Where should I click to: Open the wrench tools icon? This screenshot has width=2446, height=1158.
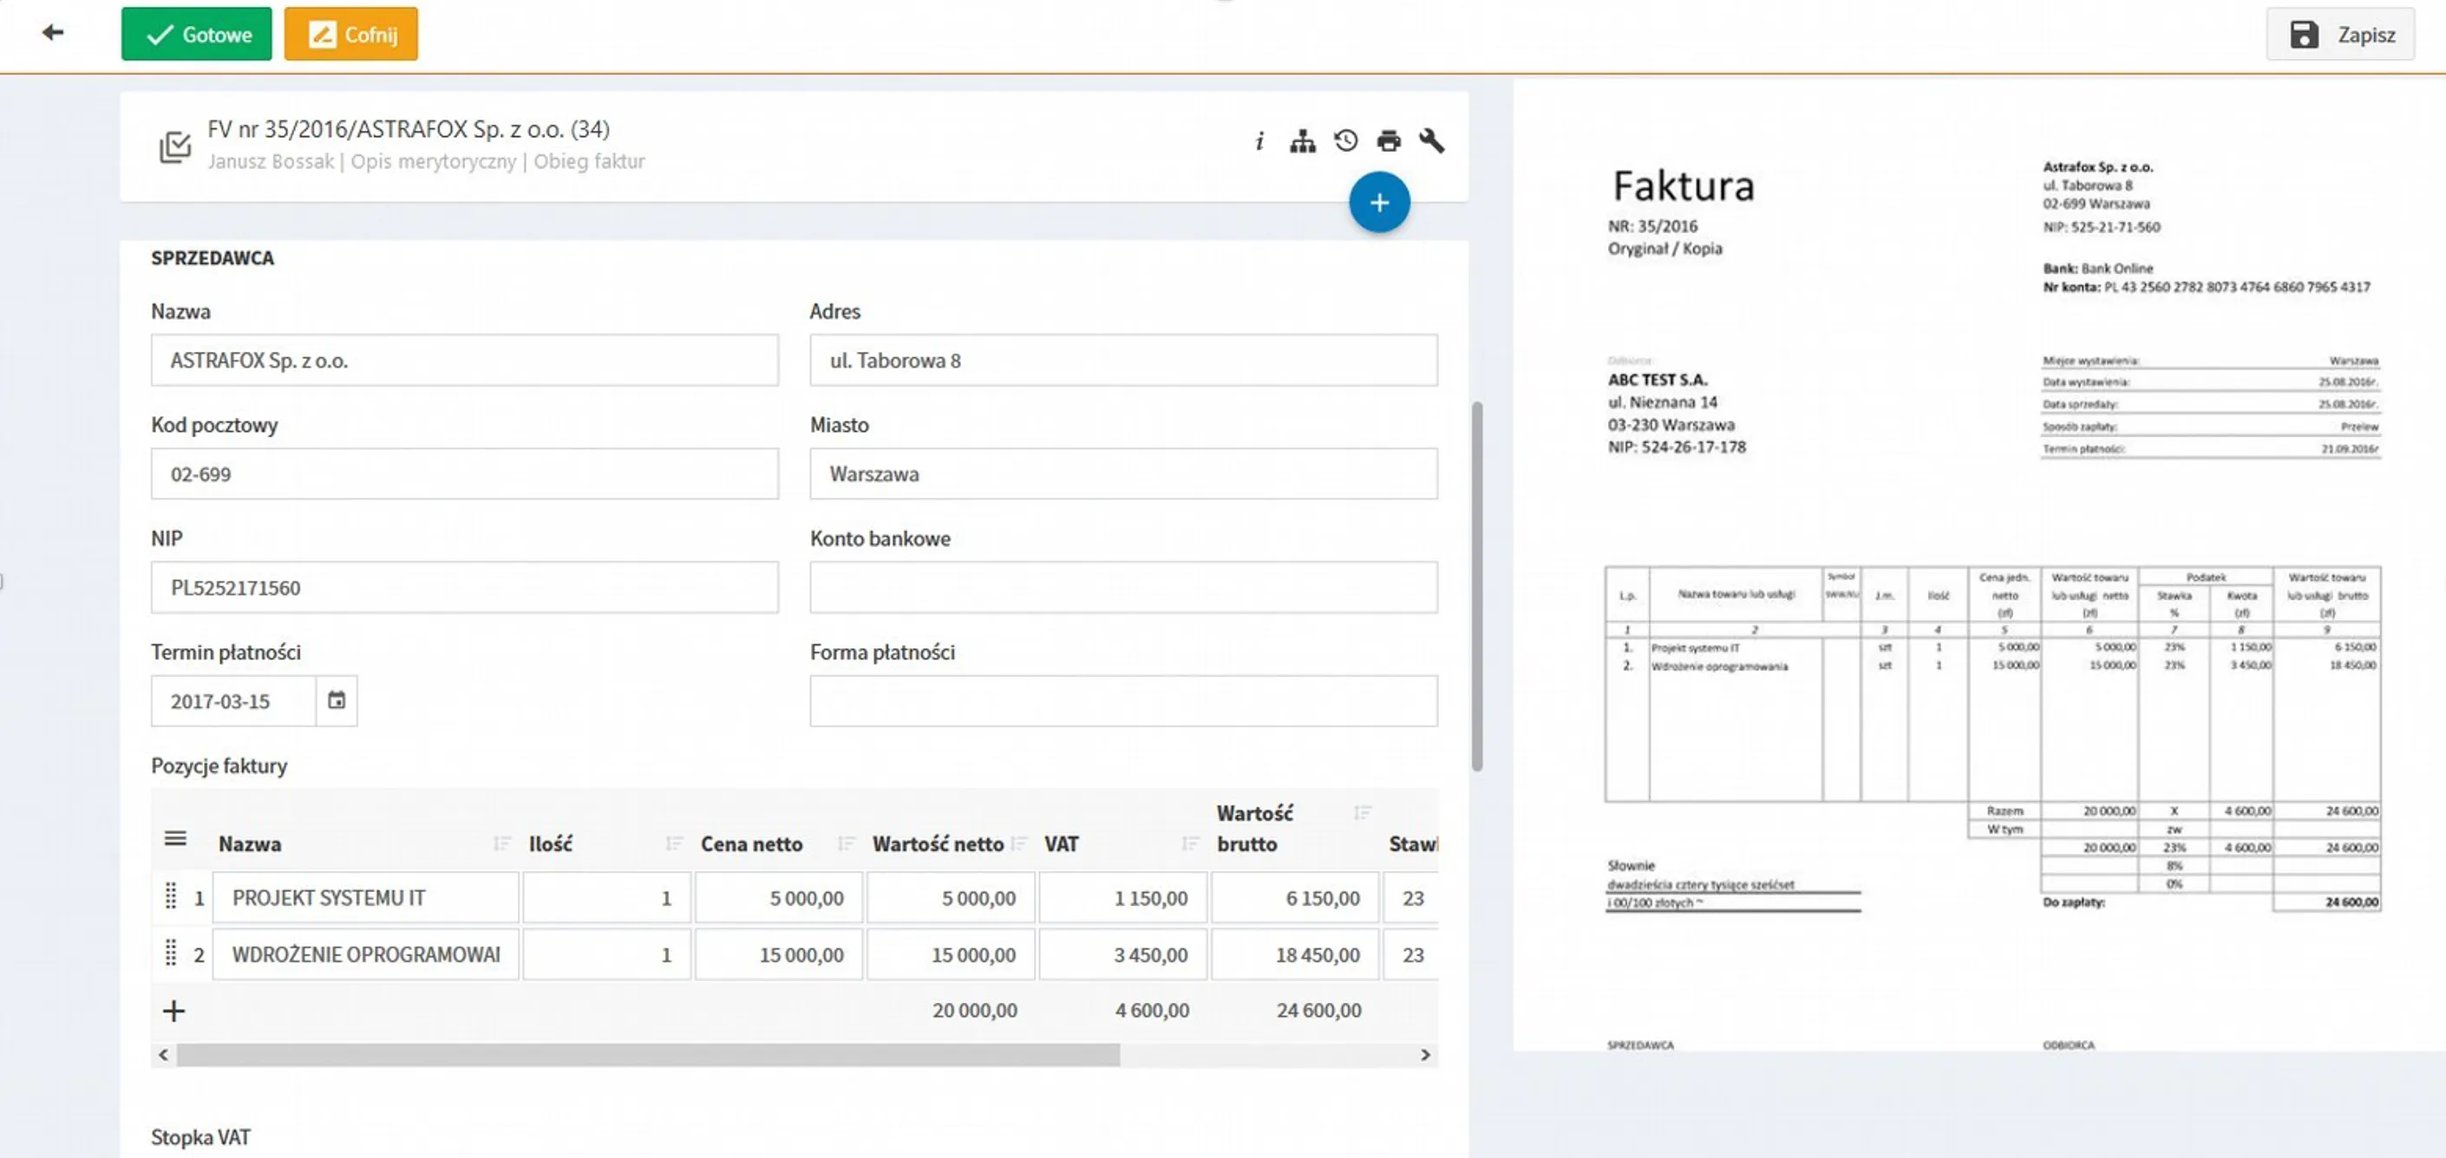point(1432,141)
